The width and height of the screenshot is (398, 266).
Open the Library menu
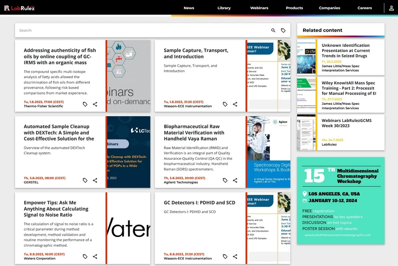click(x=224, y=8)
